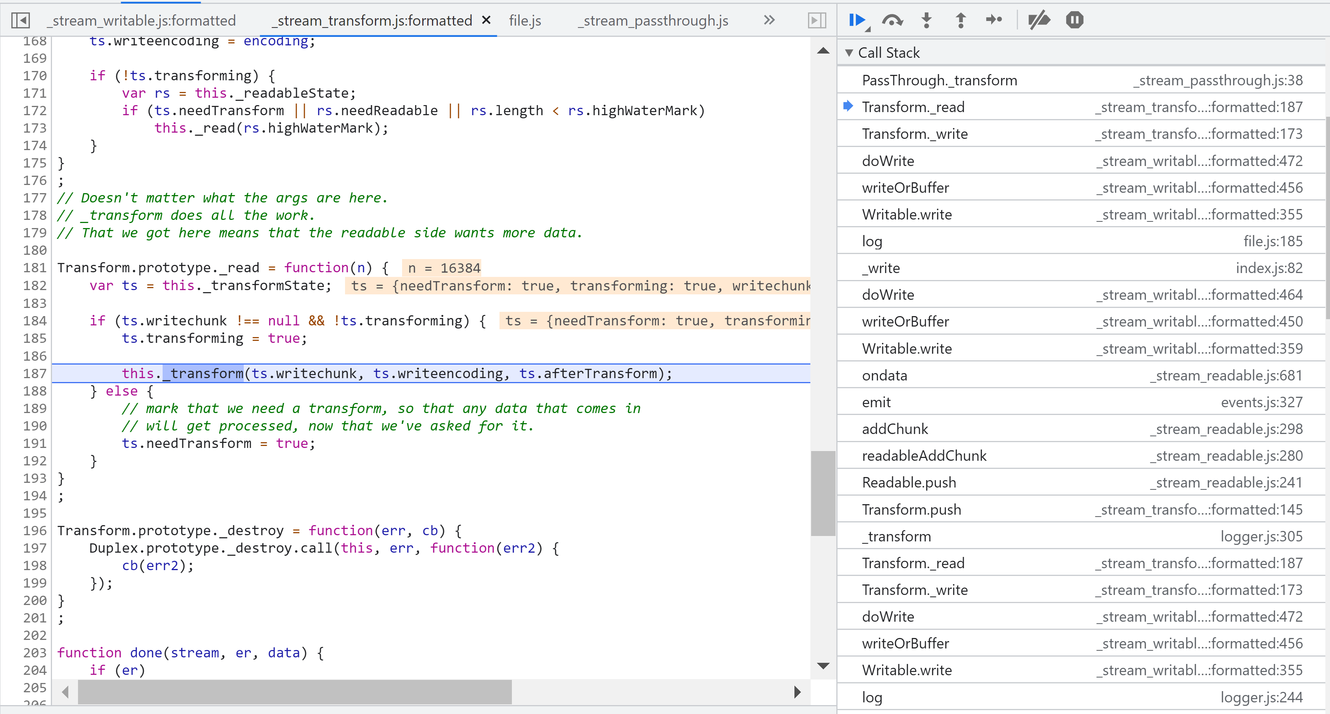Click the horizontal scrollbar right arrow
Image resolution: width=1330 pixels, height=714 pixels.
coord(798,692)
